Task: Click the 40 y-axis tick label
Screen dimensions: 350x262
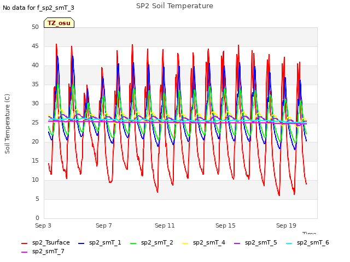Action: pyautogui.click(x=35, y=65)
